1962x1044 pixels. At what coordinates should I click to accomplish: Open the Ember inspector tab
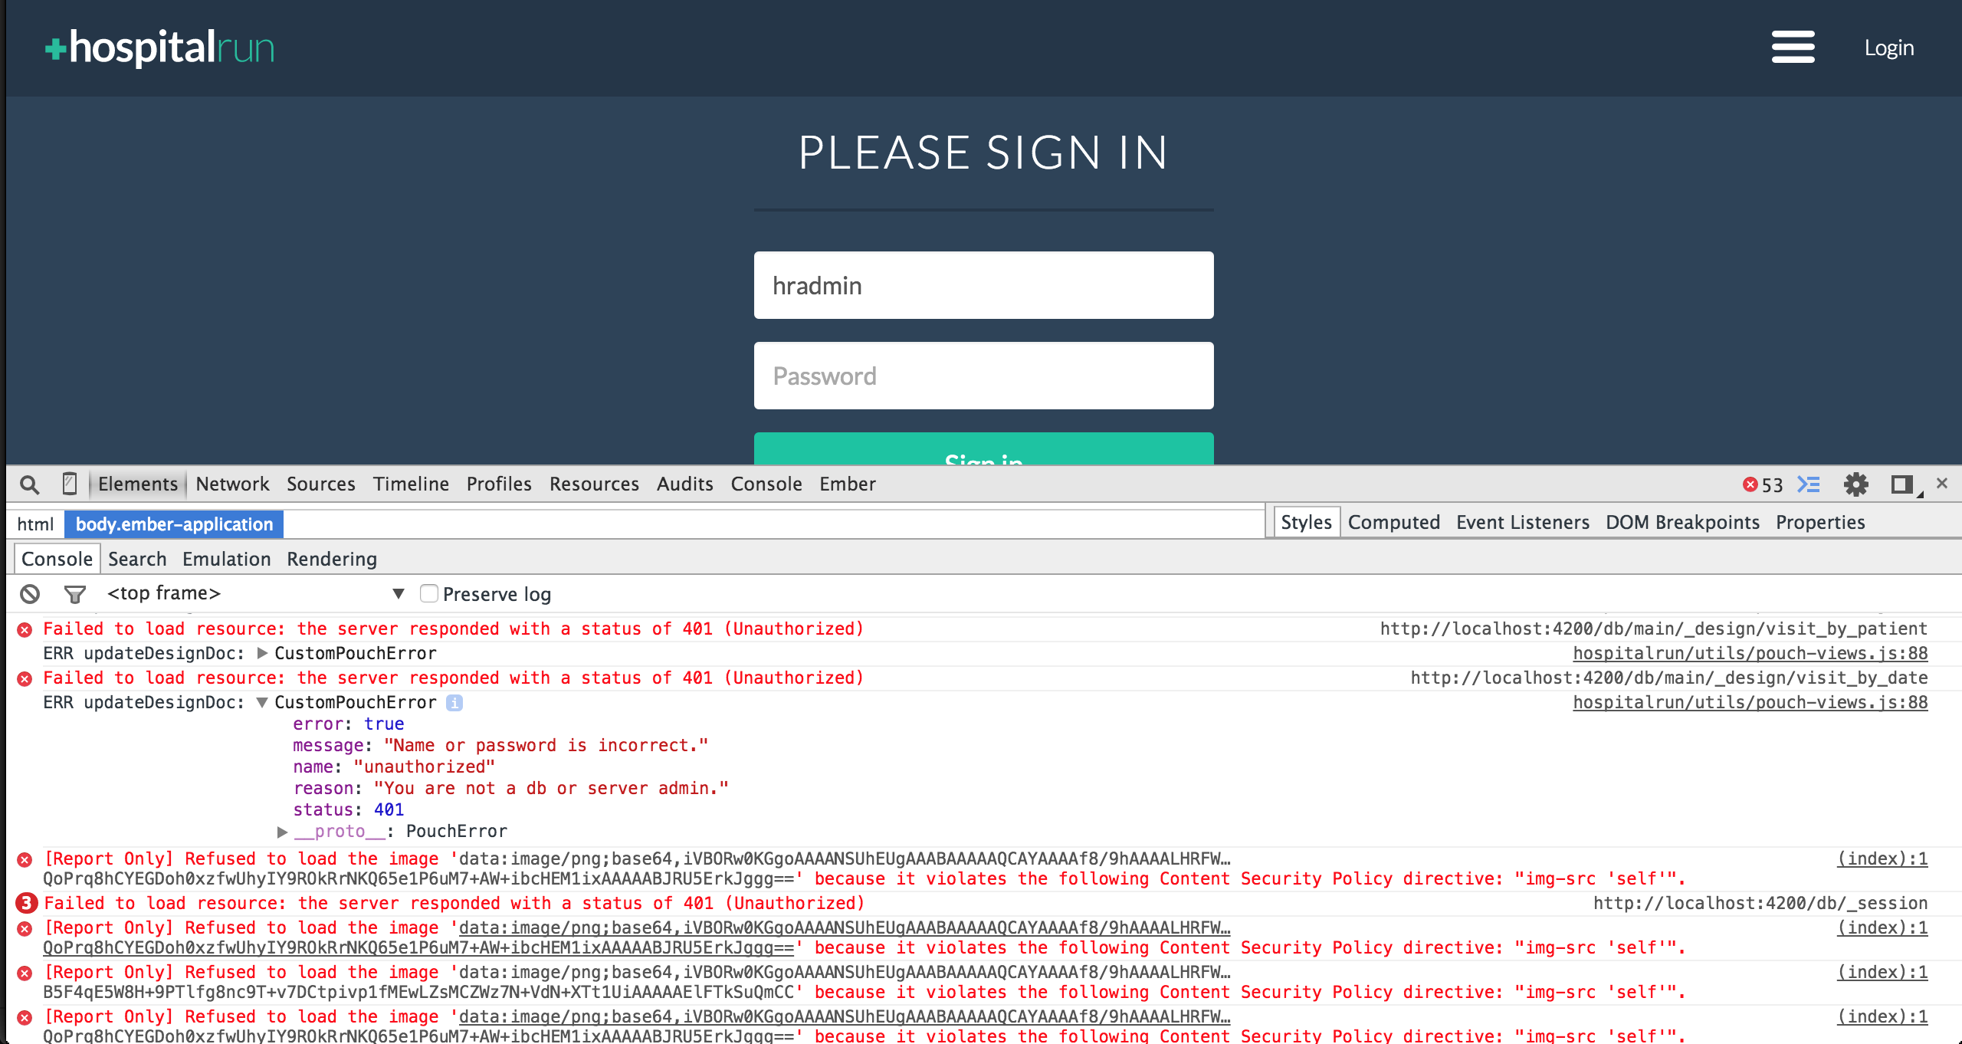point(848,484)
